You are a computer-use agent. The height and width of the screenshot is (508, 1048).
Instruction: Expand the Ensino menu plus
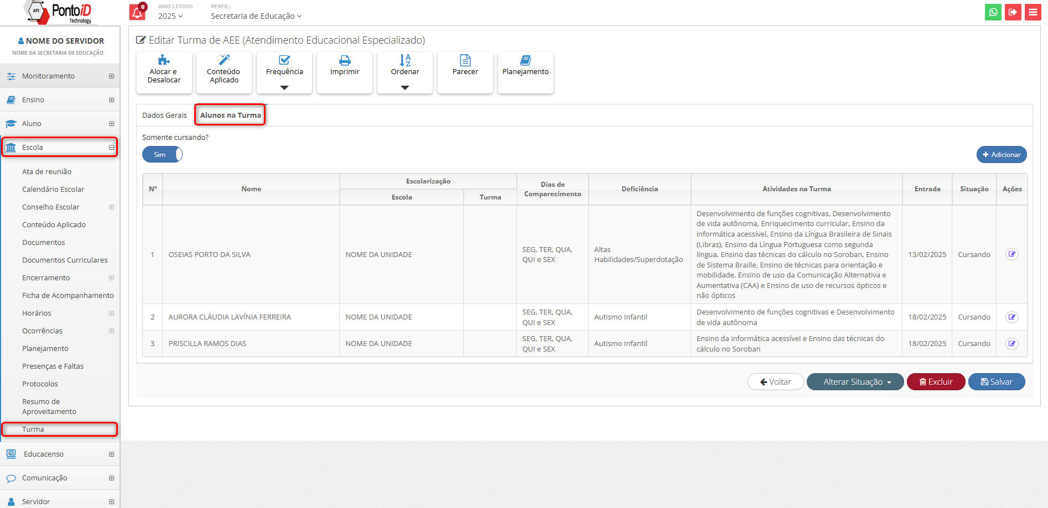click(x=112, y=100)
